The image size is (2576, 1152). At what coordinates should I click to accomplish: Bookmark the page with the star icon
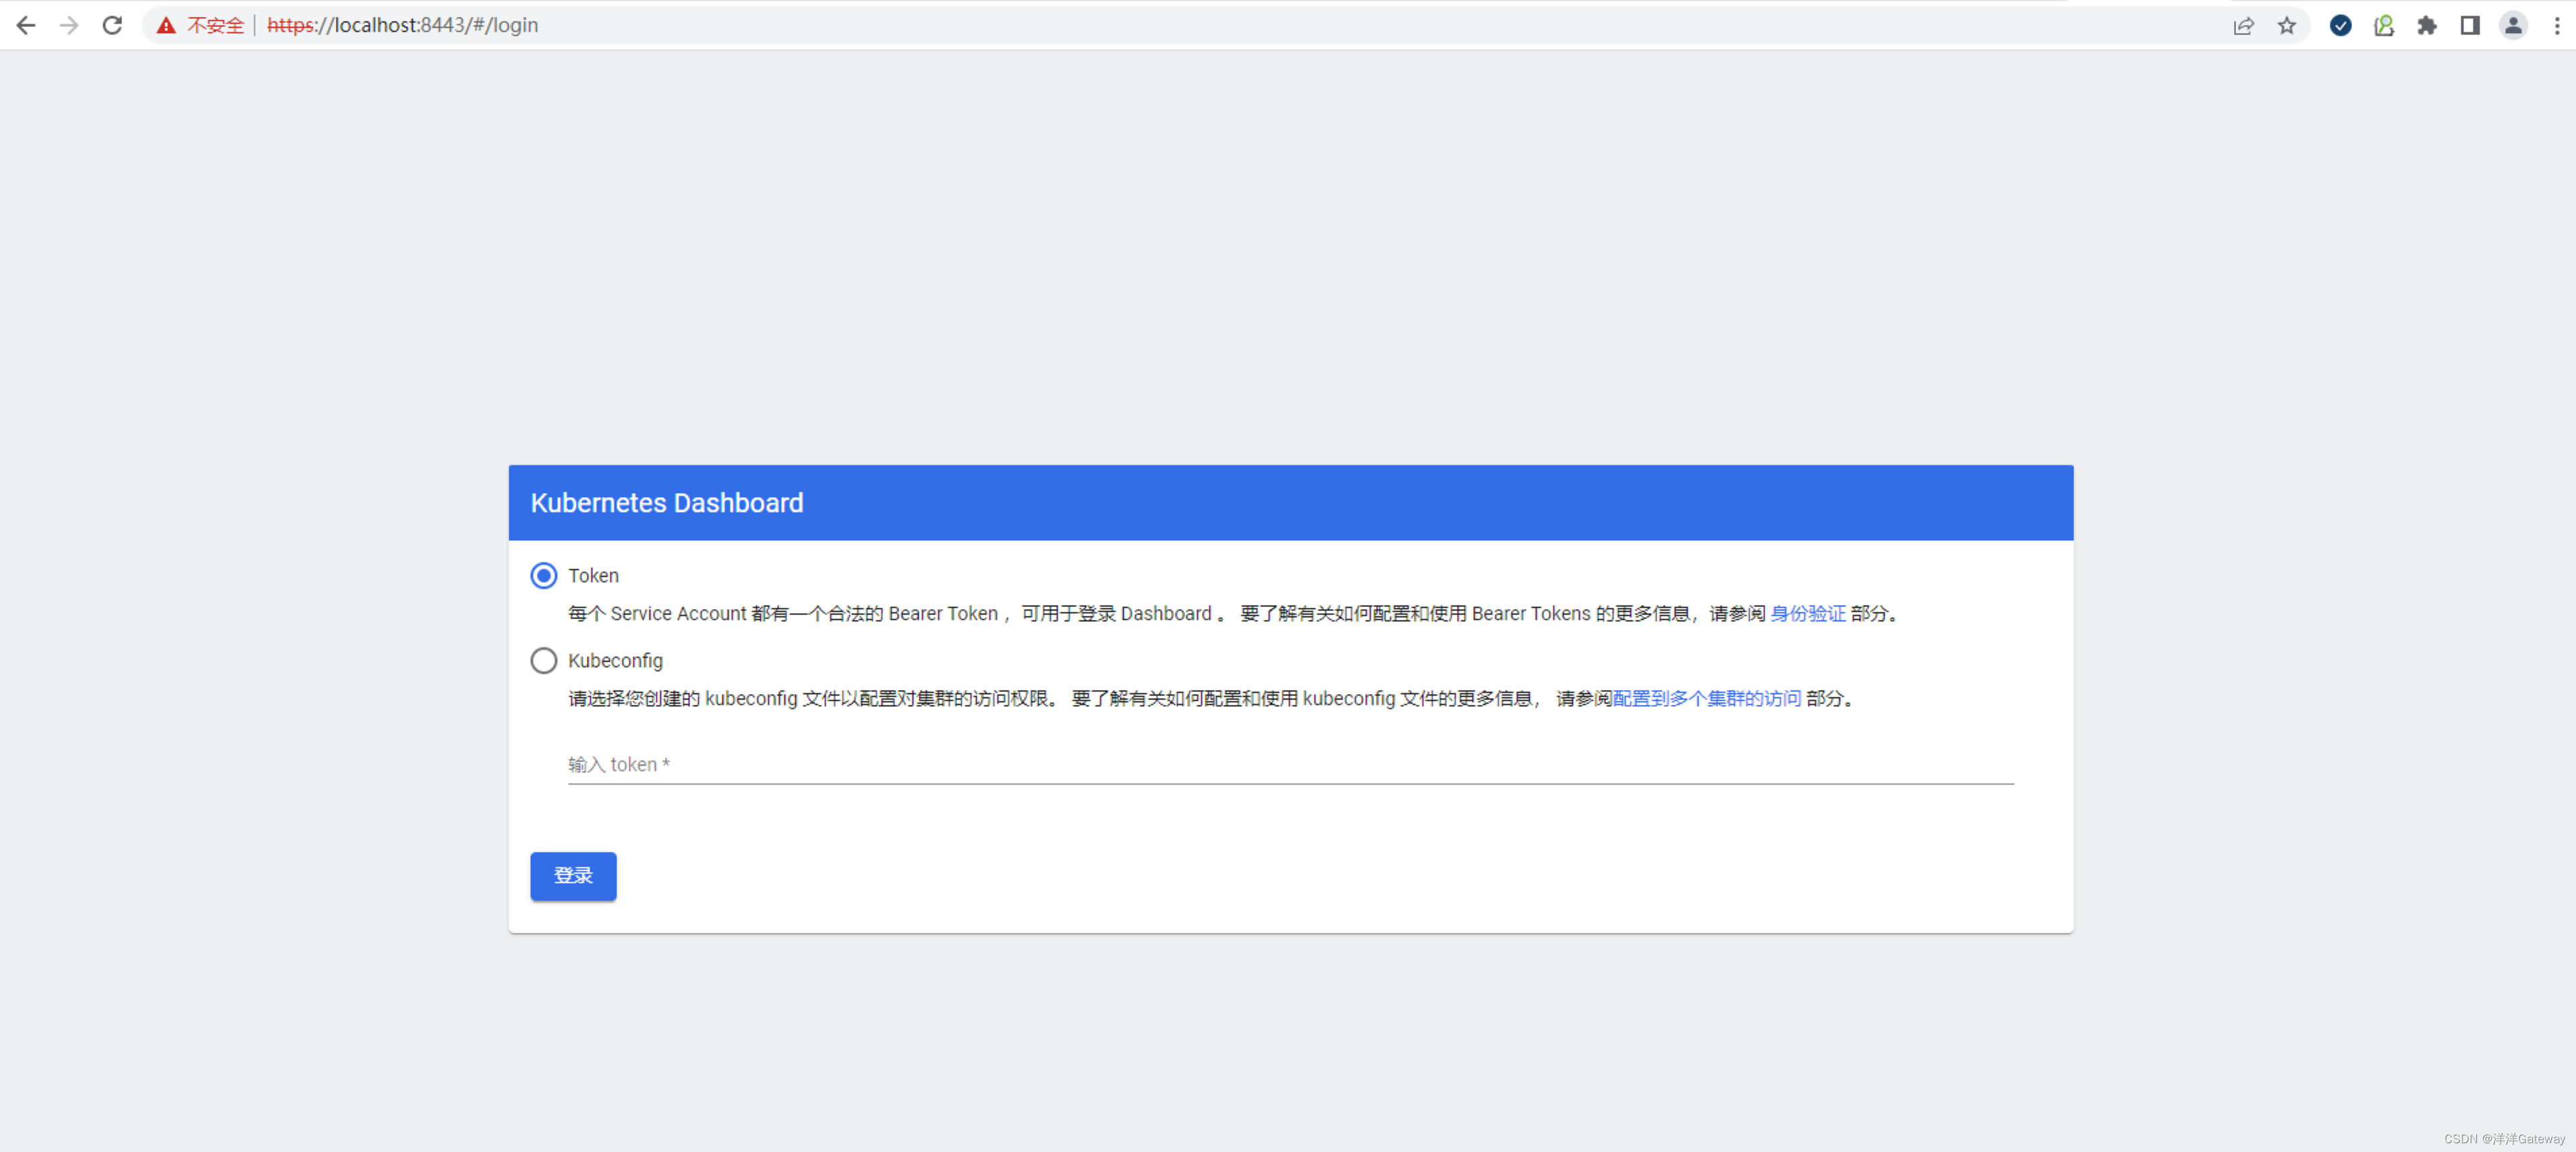2288,25
